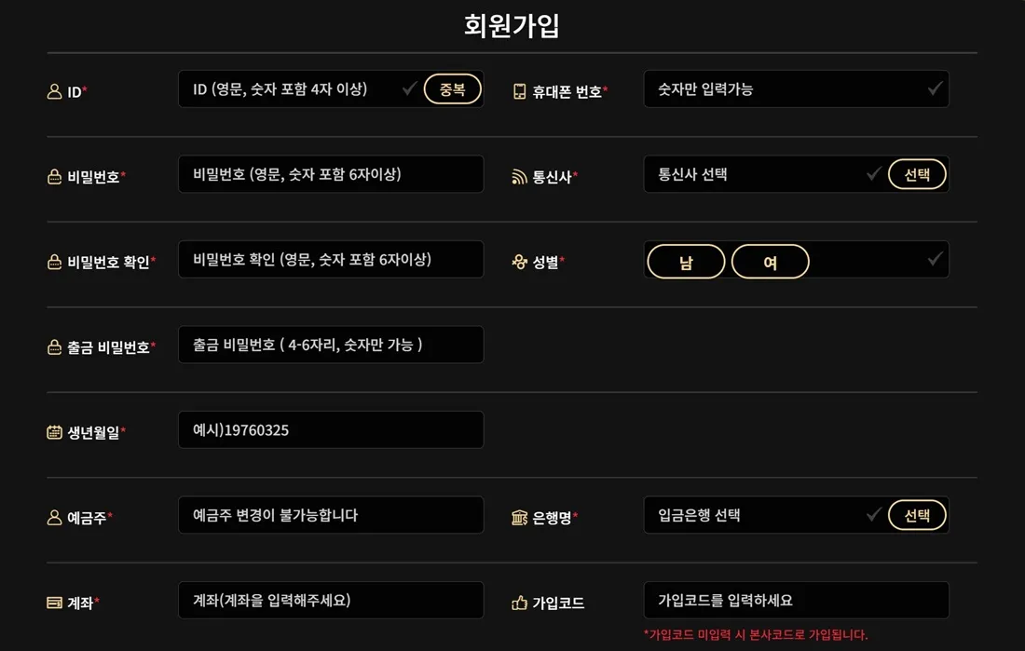Click the signal icon beside 통신사

(520, 177)
